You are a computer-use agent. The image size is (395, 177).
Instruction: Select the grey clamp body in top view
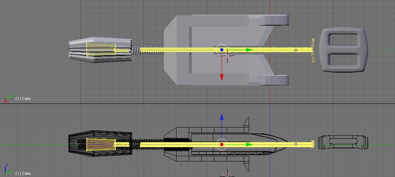[226, 50]
